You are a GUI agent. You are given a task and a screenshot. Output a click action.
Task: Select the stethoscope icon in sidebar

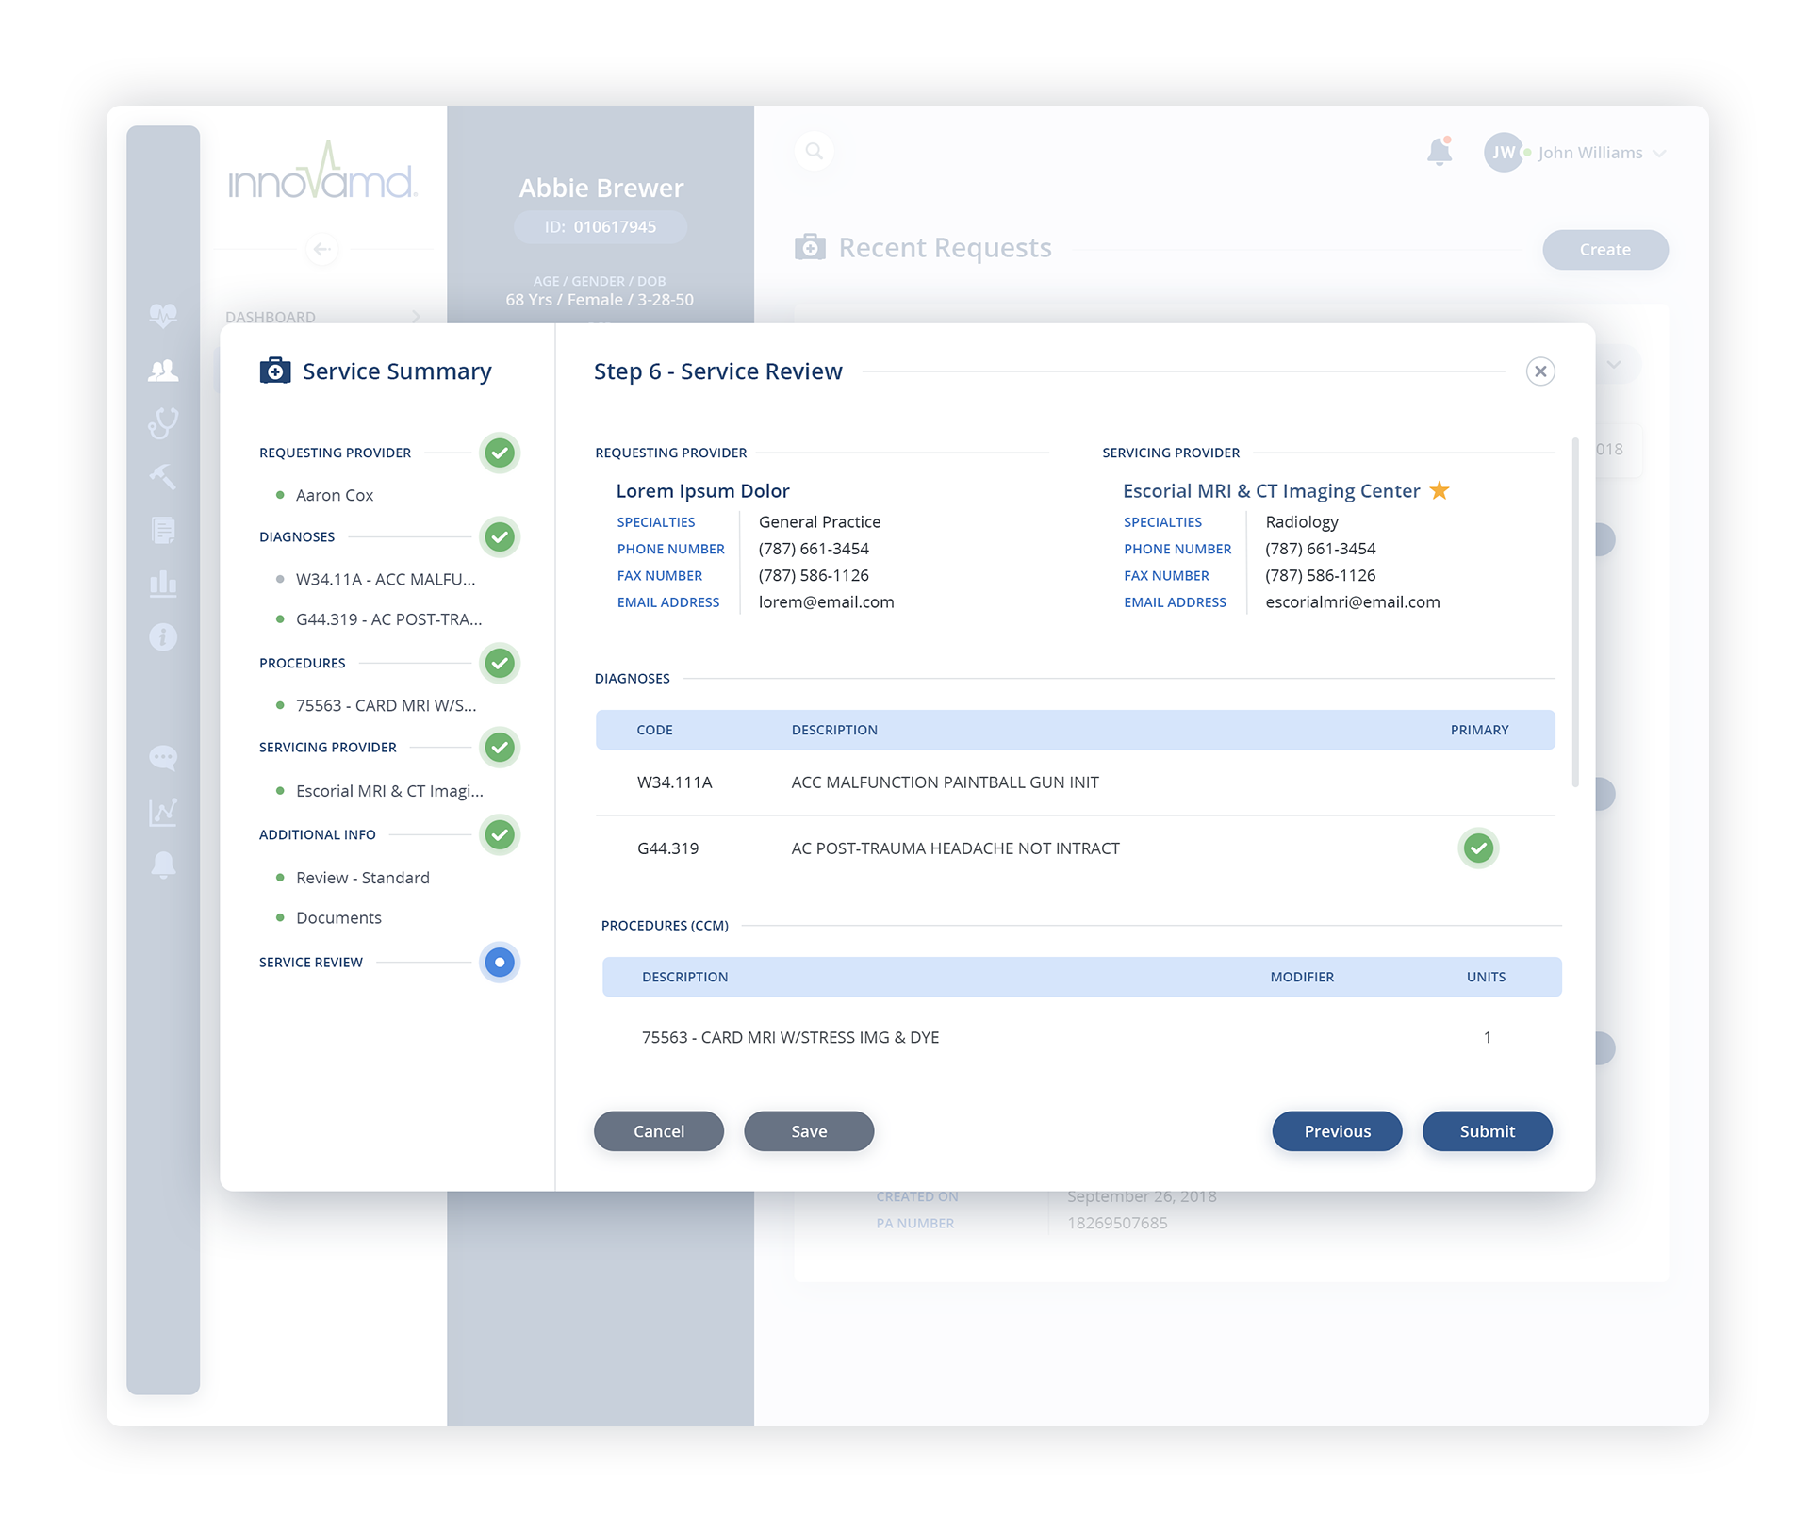coord(163,423)
